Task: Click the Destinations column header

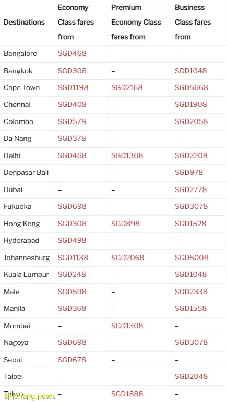Action: 25,22
